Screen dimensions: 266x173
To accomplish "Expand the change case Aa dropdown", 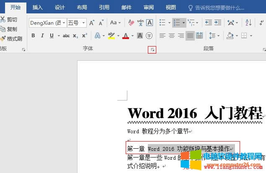I will point(116,23).
